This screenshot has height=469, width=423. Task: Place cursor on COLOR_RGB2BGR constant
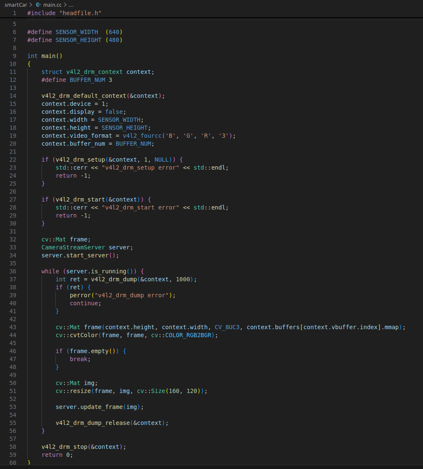click(x=189, y=335)
